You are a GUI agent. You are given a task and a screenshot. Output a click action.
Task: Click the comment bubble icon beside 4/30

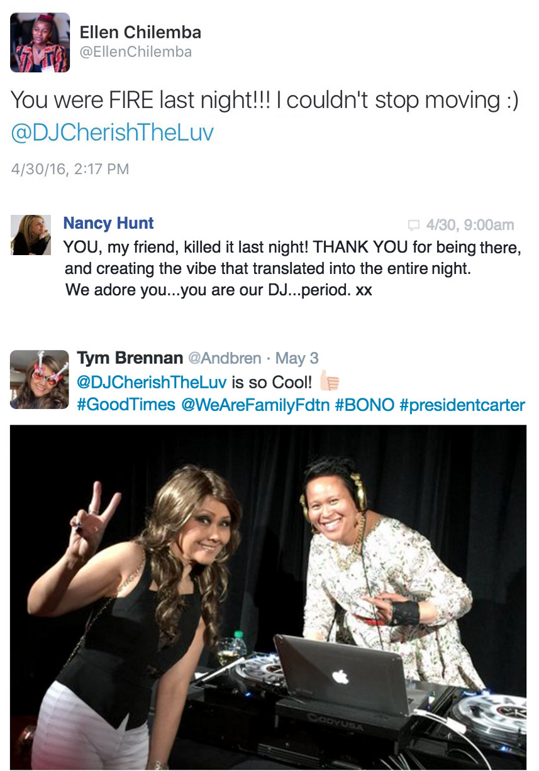(413, 225)
